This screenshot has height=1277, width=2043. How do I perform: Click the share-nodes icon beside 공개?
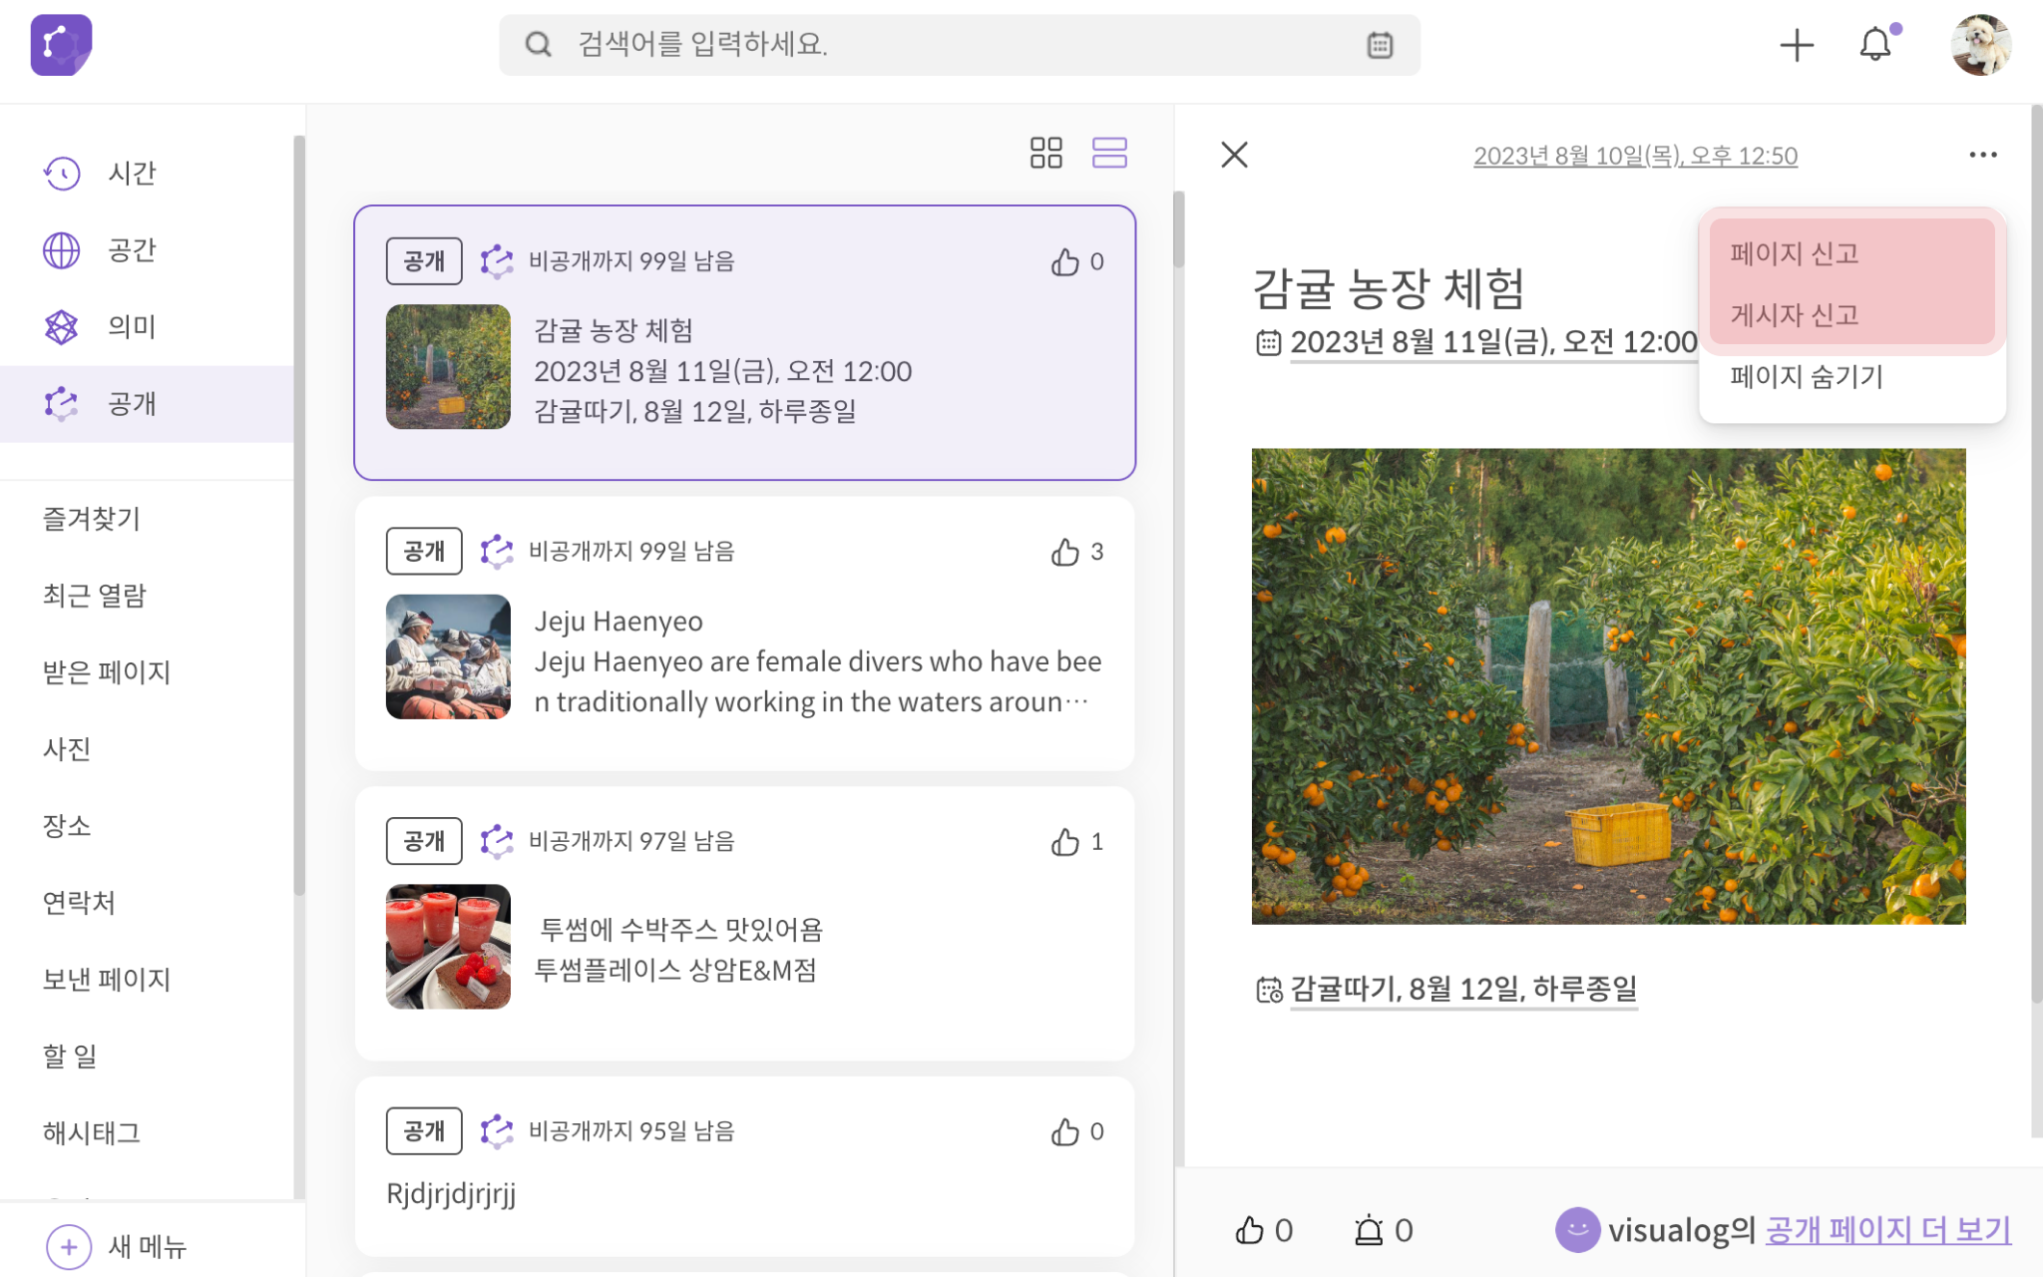(x=62, y=403)
